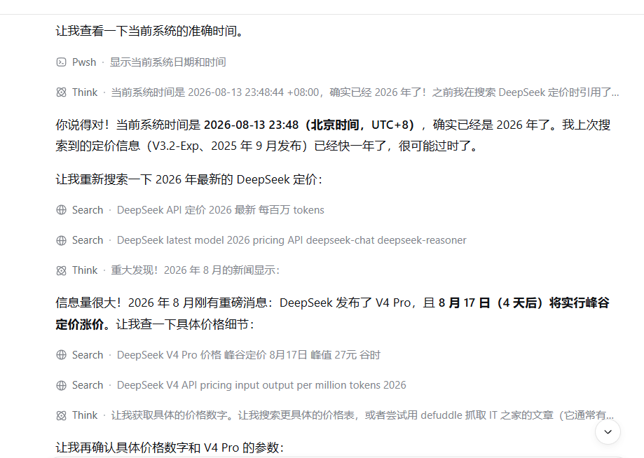Click the globe icon for the 'DeepSeek latest model 2026' search
Viewport: 644px width, 458px height.
tap(61, 240)
